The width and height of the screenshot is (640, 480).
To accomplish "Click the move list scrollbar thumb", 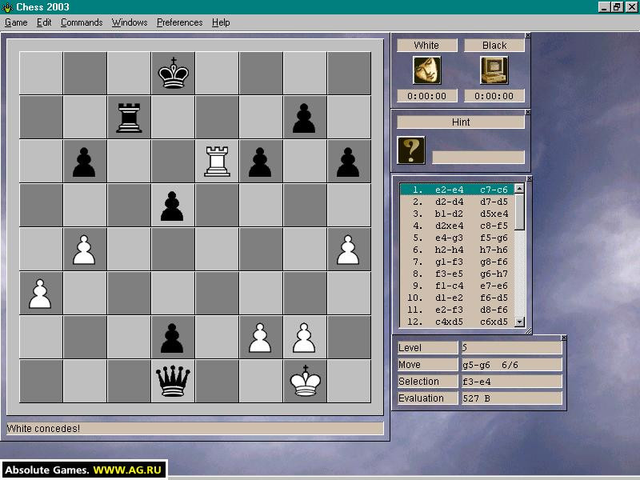I will [x=519, y=212].
